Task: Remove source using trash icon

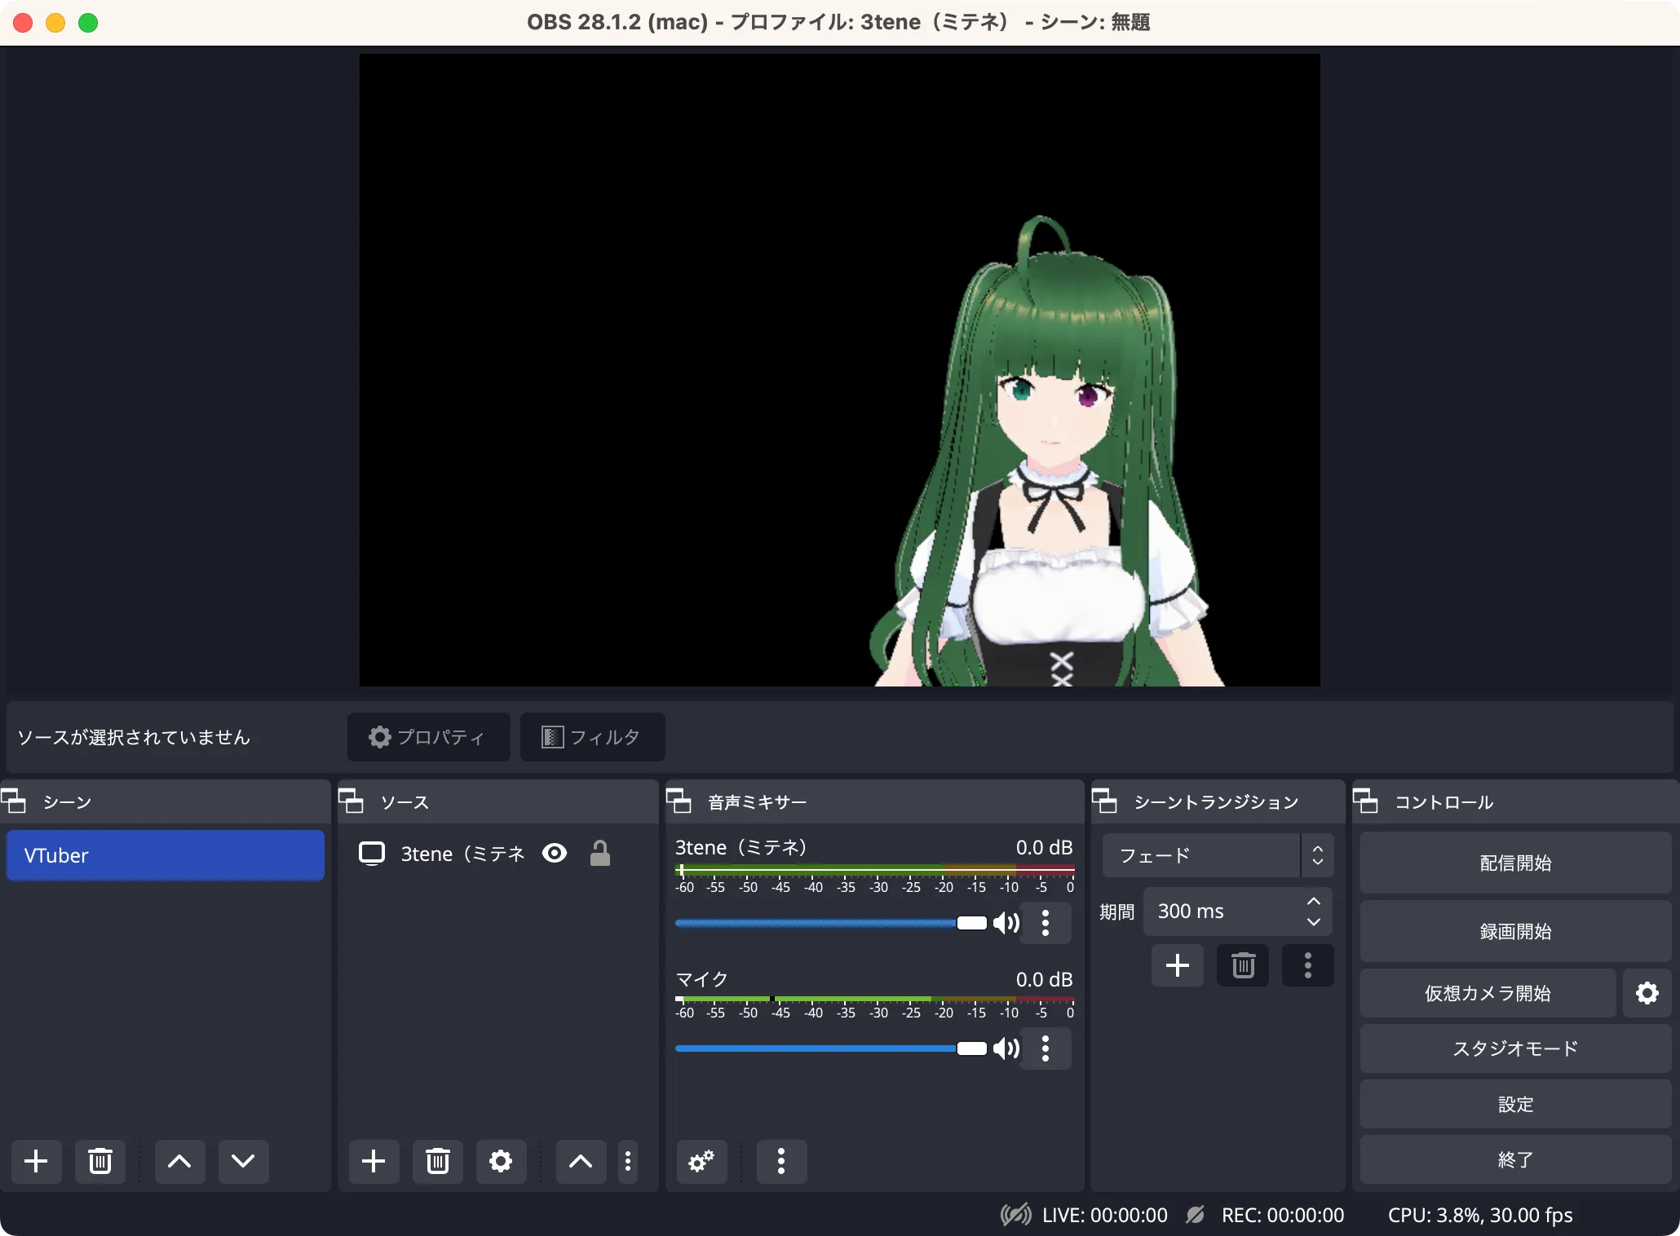Action: pyautogui.click(x=438, y=1161)
